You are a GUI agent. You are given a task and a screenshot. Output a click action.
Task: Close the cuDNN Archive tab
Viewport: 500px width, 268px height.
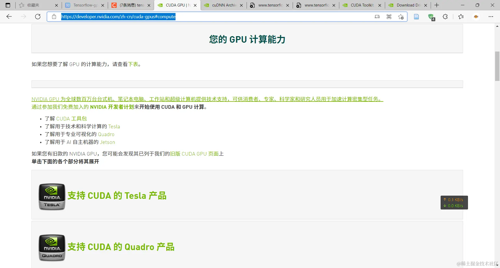coord(241,5)
